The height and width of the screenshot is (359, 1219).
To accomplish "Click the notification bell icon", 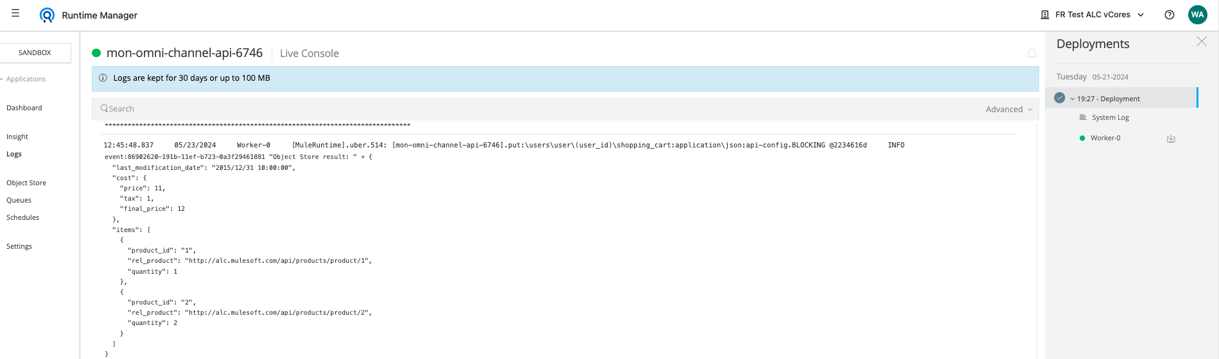I will pyautogui.click(x=1031, y=53).
